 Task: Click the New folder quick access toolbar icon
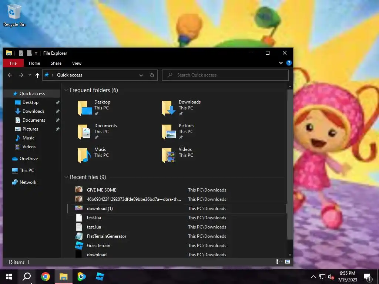tap(29, 53)
